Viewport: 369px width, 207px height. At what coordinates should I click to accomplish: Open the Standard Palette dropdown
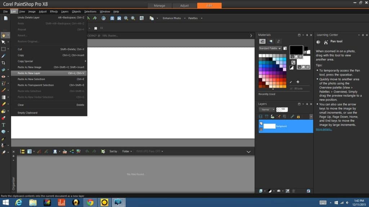[270, 48]
